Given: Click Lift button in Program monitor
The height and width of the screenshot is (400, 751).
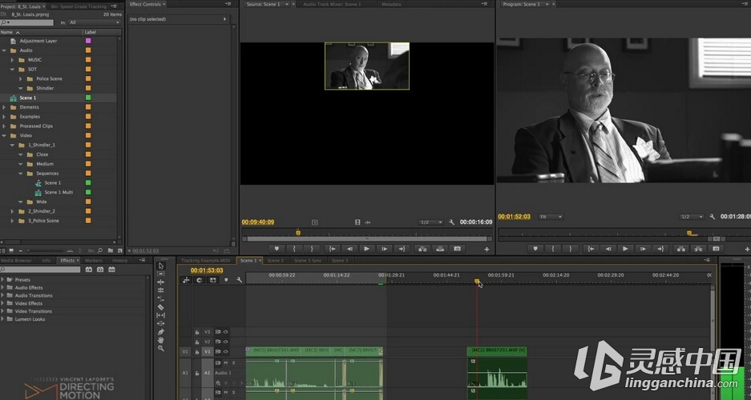Looking at the screenshot, I should click(x=680, y=249).
